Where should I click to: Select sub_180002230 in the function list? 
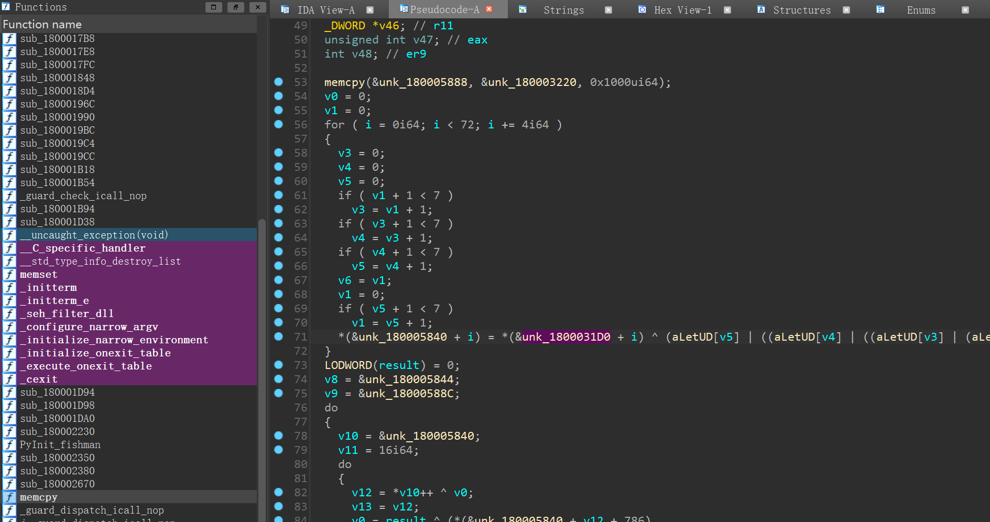point(57,432)
